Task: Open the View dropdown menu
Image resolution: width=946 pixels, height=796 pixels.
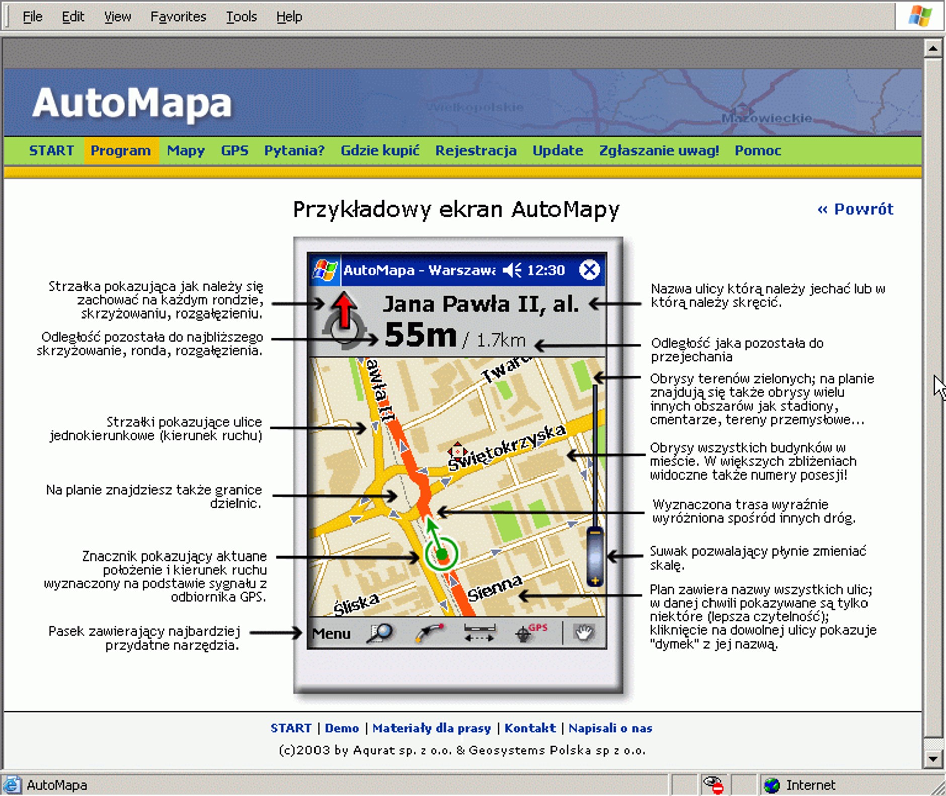Action: coord(117,16)
